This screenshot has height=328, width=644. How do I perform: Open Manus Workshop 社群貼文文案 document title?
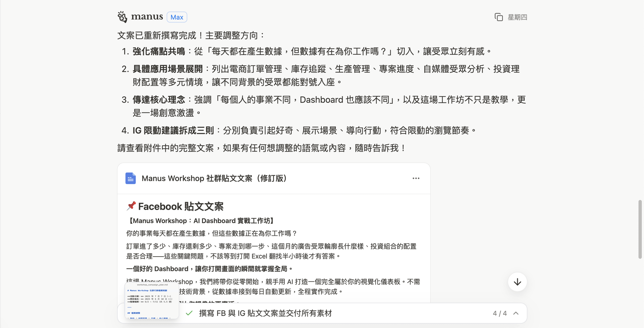point(214,178)
